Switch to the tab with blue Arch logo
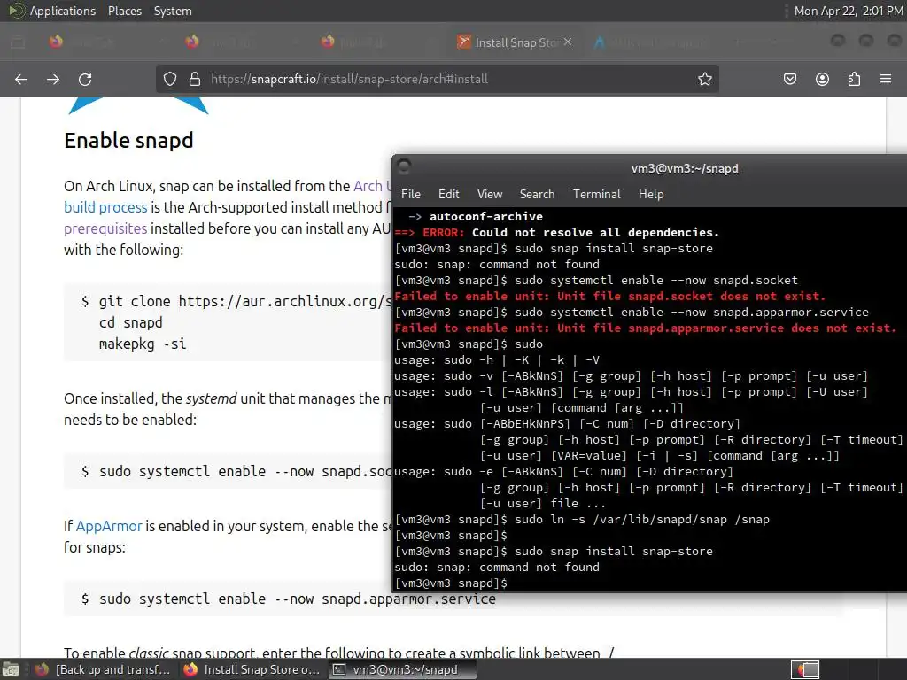Screen dimensions: 907x680 click(x=652, y=42)
